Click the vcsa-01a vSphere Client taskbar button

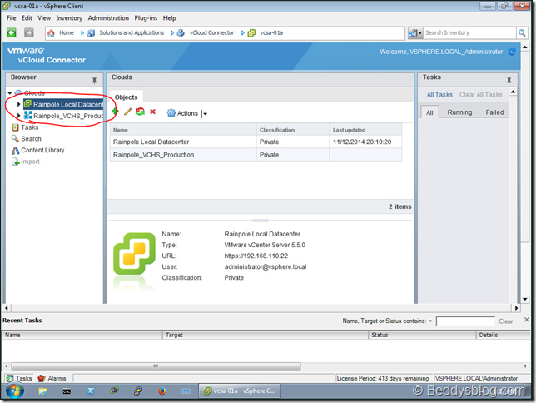coord(240,391)
